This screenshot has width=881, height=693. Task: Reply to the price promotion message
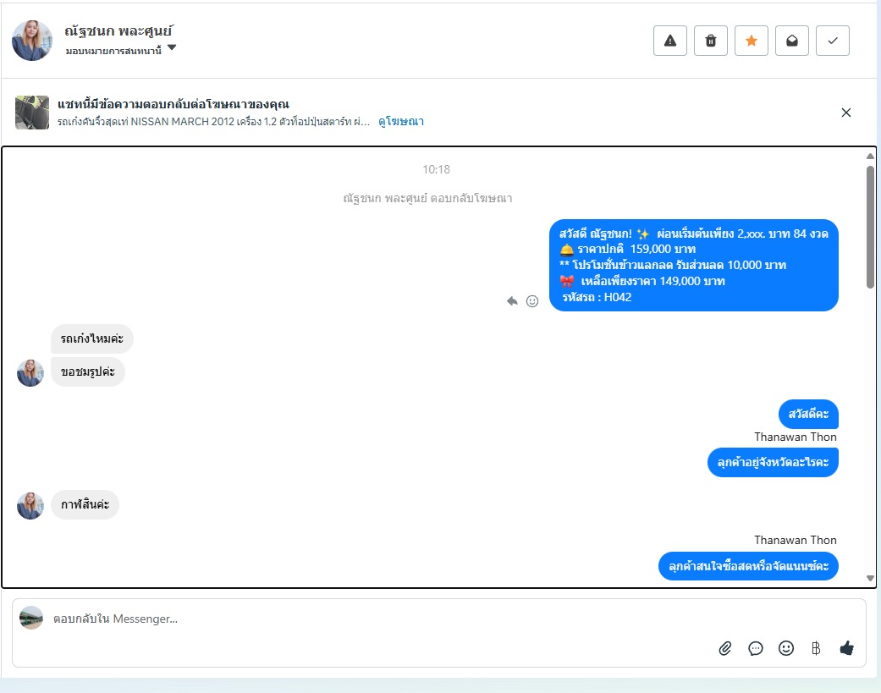click(x=512, y=301)
